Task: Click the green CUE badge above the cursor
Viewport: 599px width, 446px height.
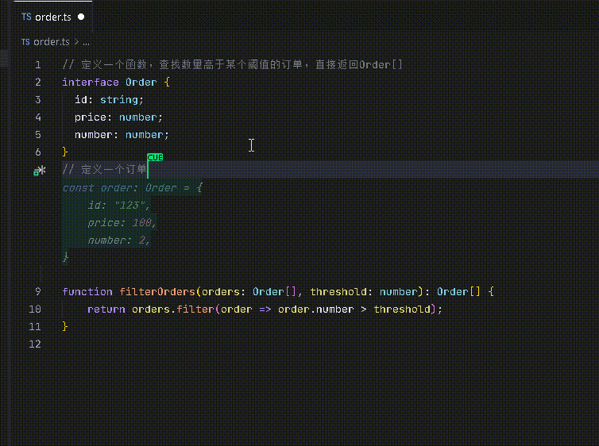Action: tap(155, 158)
